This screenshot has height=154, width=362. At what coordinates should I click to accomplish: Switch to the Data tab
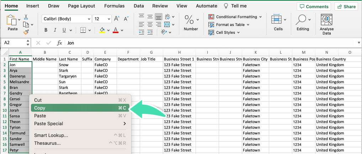(x=139, y=6)
